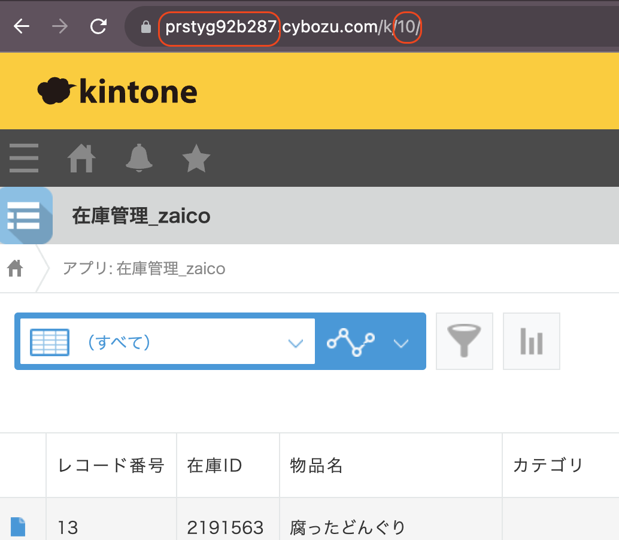Screen dimensions: 619x540
Task: Go back with the browser back arrow
Action: (22, 26)
